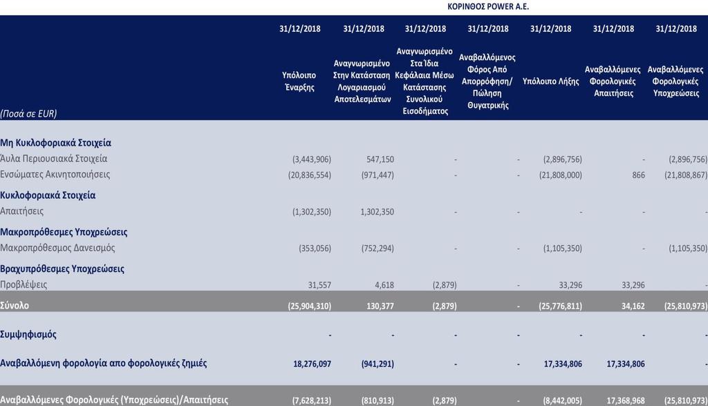Screen dimensions: 708x406
Task: Click row label 'Άυλα Περιουσιακά Στοιχεία'
Action: 54,159
